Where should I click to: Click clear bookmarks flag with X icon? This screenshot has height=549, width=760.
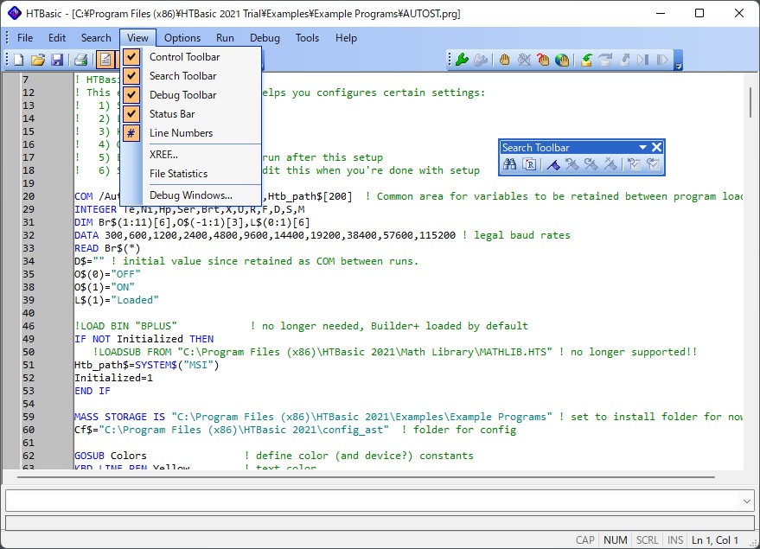point(610,164)
